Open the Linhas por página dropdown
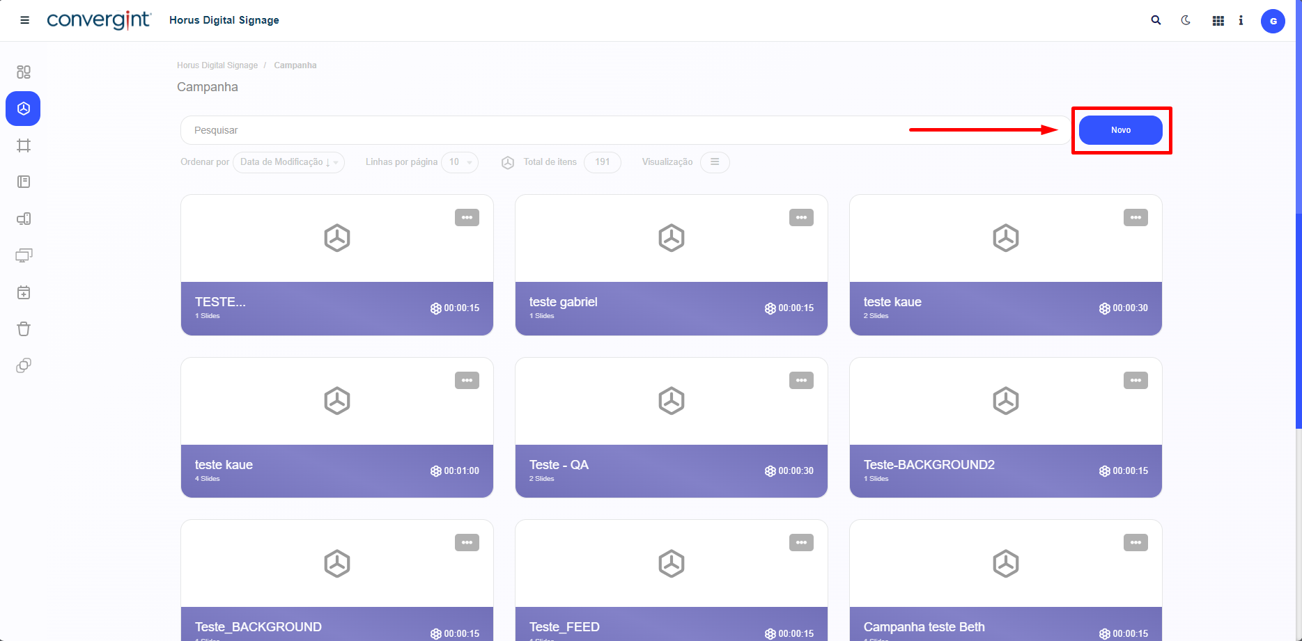Viewport: 1302px width, 641px height. tap(460, 162)
